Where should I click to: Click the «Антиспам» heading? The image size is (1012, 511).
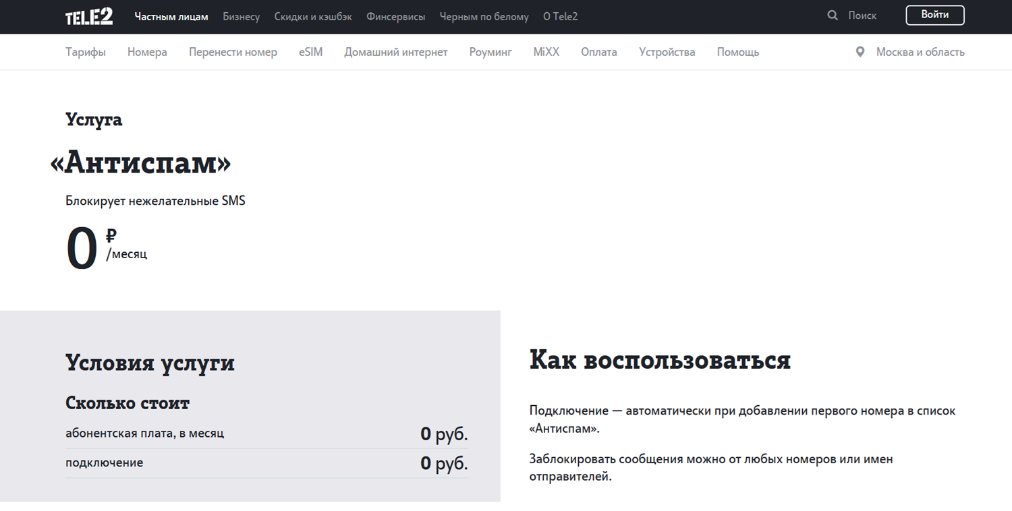click(141, 162)
